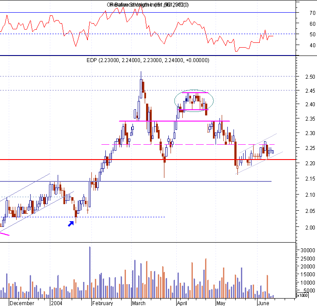Select the solid magenta line at 2.34
Screen dimensions: 317x306
coord(174,121)
